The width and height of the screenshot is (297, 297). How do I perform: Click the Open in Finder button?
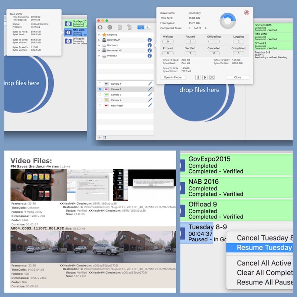(173, 77)
